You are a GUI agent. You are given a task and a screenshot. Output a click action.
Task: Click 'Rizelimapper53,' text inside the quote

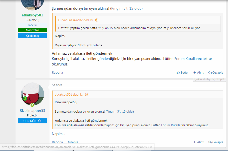pos(66,102)
